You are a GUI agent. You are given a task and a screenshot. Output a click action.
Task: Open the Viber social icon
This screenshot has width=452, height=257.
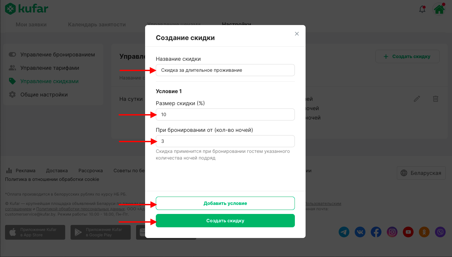[x=440, y=232]
